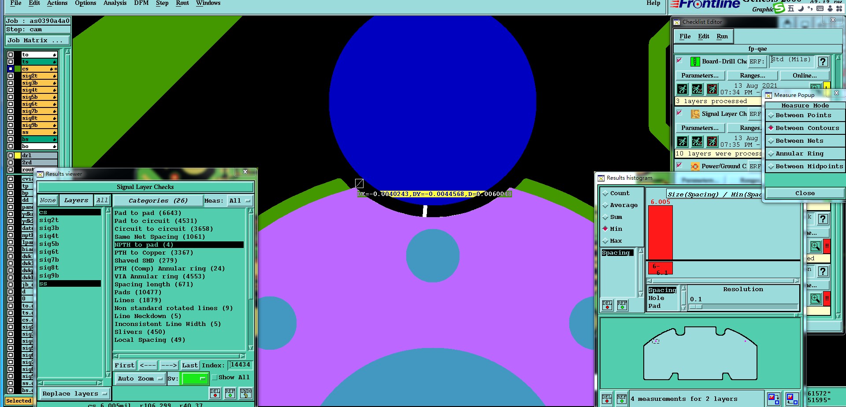The width and height of the screenshot is (846, 407).
Task: Click histogram export icon with down arrow
Action: [x=773, y=399]
